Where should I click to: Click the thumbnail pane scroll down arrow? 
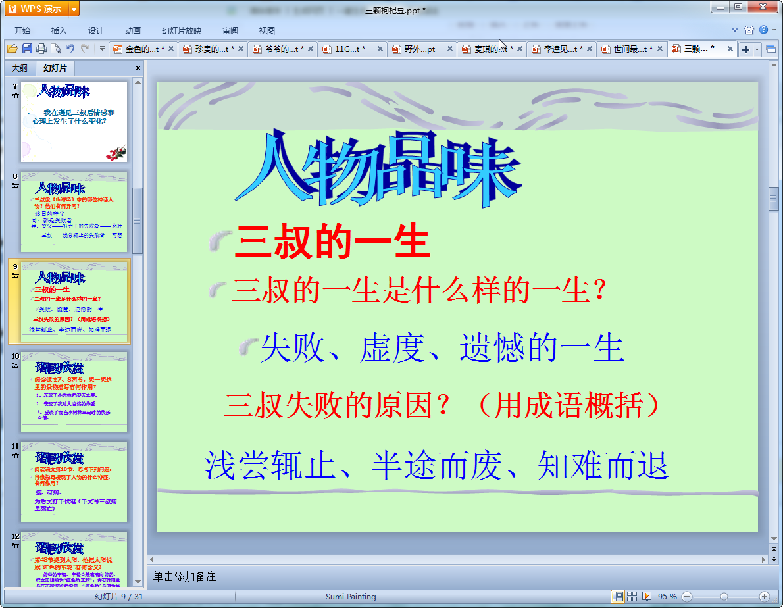[x=138, y=582]
